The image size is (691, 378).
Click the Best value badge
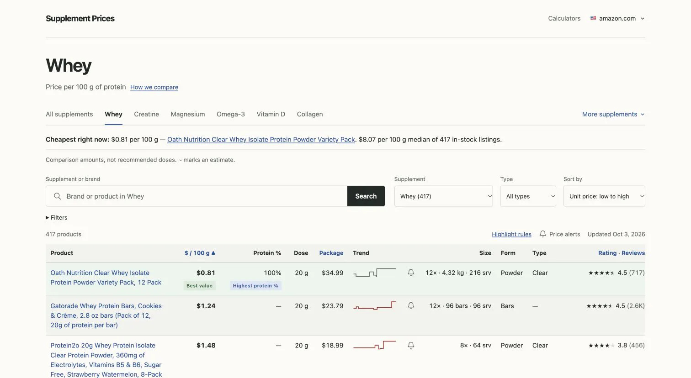(200, 286)
